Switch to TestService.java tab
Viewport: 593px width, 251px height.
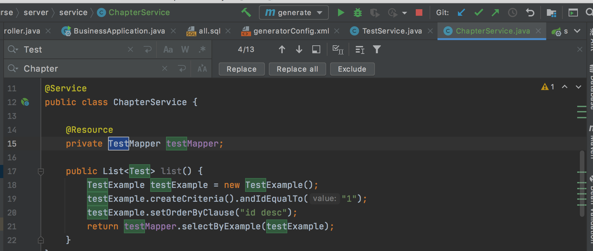click(391, 31)
